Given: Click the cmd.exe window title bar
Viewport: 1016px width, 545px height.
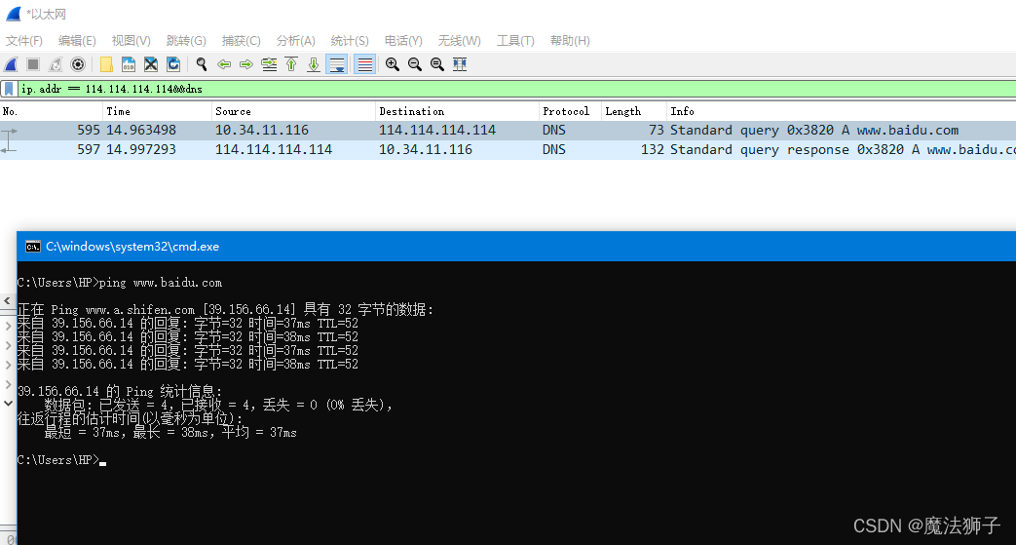Looking at the screenshot, I should 516,247.
